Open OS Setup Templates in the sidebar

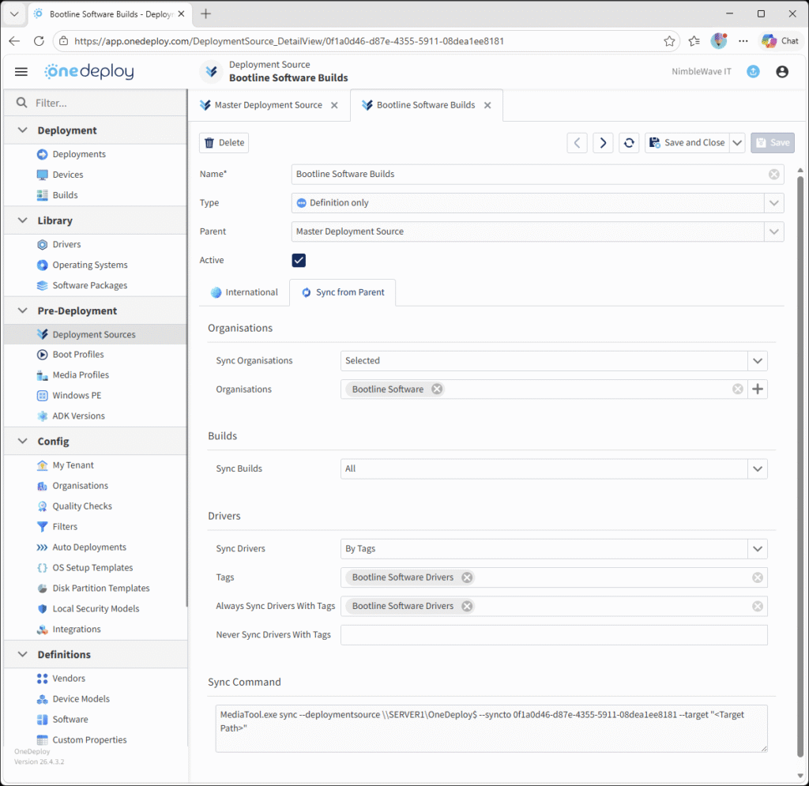coord(92,568)
